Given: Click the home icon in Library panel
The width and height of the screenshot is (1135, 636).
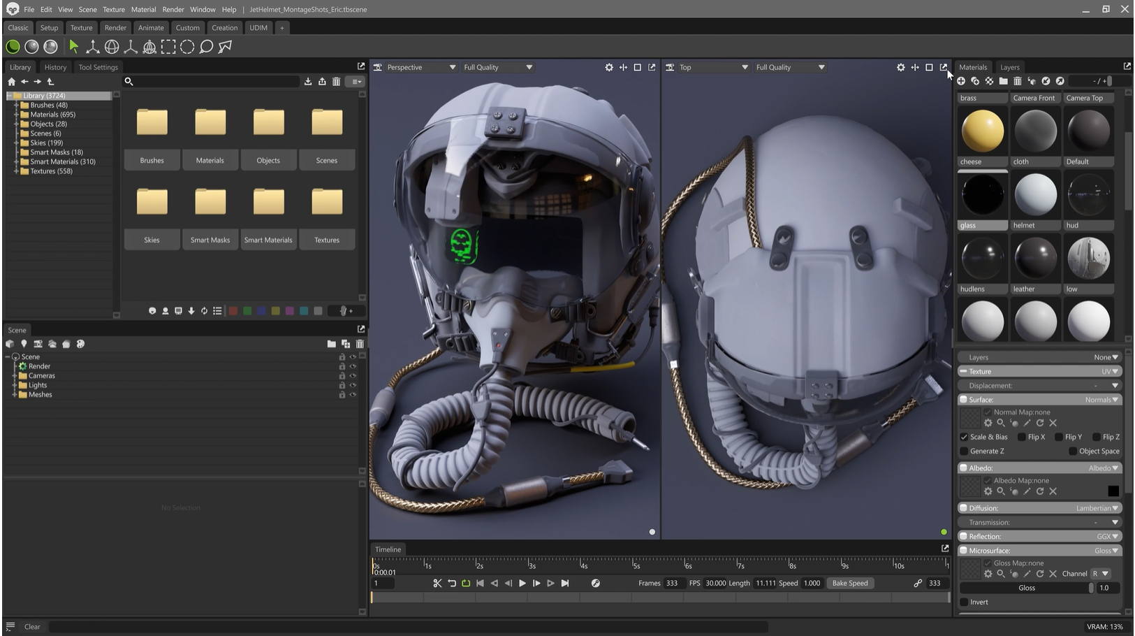Looking at the screenshot, I should point(11,82).
